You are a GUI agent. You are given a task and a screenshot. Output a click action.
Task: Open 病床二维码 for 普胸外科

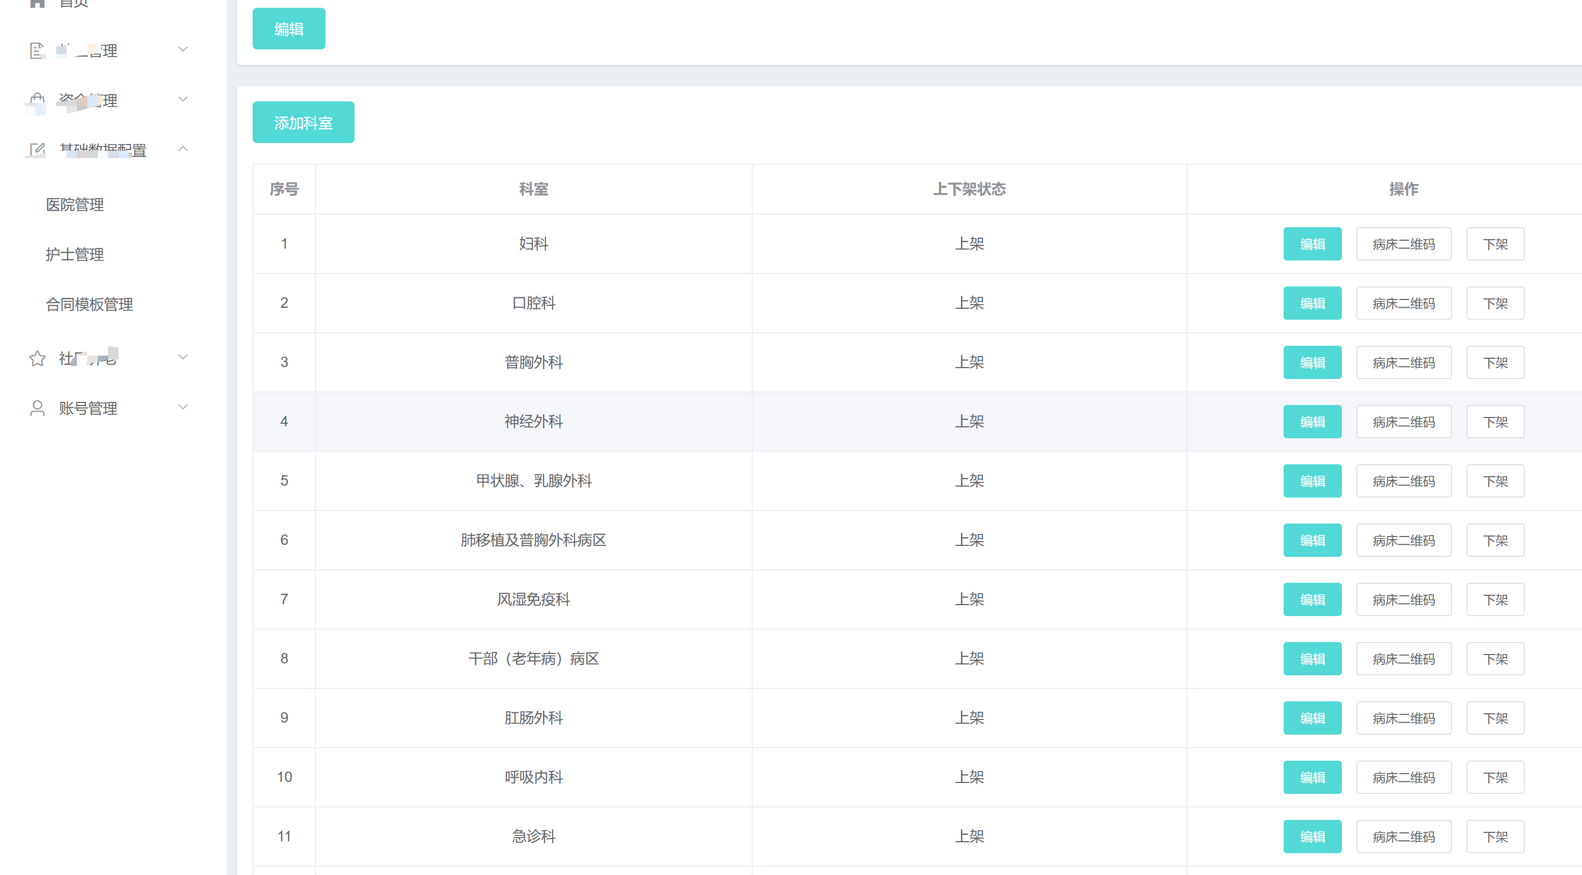tap(1404, 362)
